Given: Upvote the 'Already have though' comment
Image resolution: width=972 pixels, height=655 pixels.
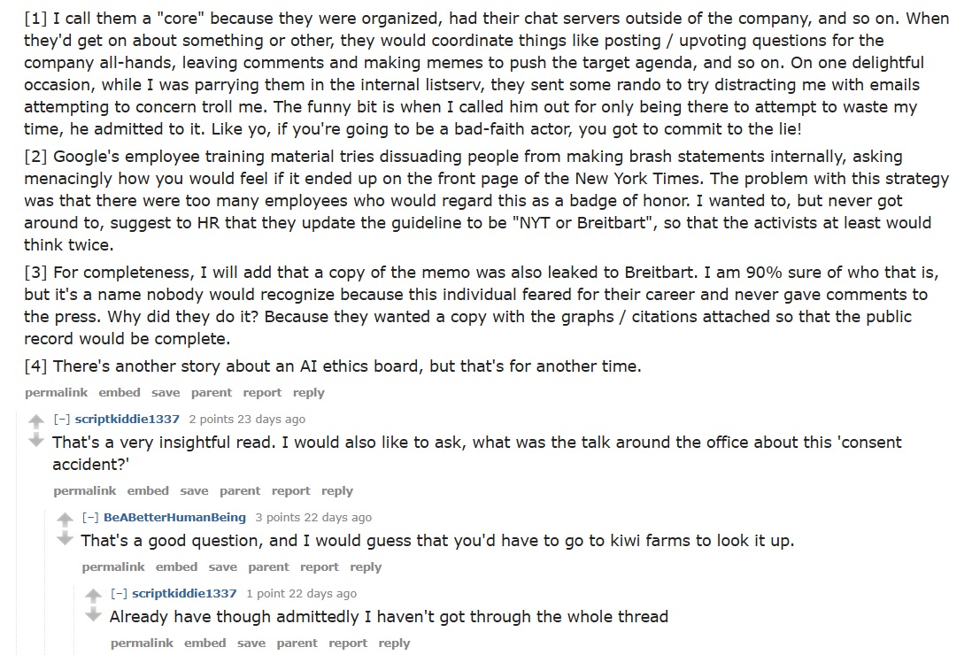Looking at the screenshot, I should [93, 596].
